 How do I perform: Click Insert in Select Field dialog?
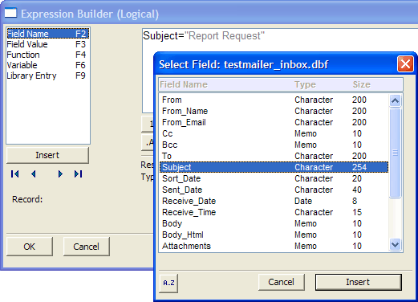(x=358, y=282)
